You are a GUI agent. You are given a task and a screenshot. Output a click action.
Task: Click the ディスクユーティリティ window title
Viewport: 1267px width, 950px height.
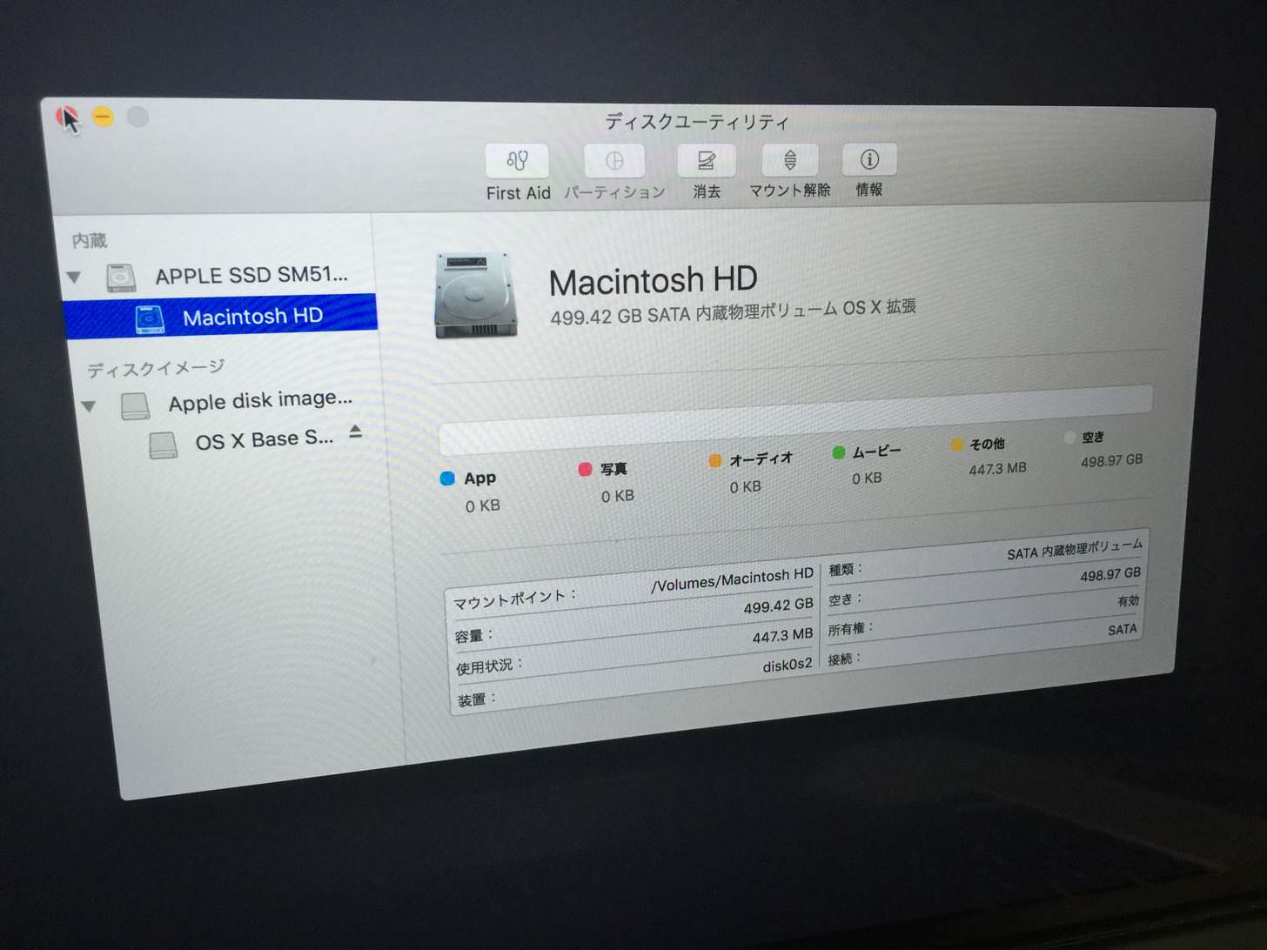697,121
